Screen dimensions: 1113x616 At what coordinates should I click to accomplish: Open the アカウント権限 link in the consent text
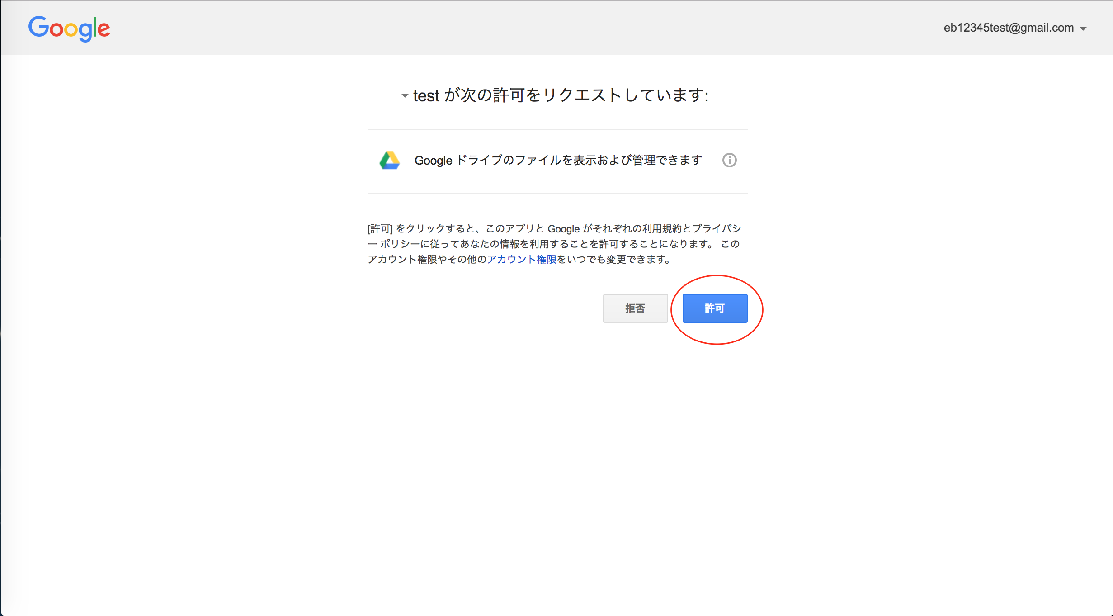521,259
